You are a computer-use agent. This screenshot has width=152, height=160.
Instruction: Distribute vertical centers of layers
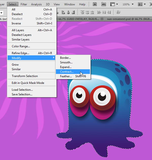tap(87, 12)
